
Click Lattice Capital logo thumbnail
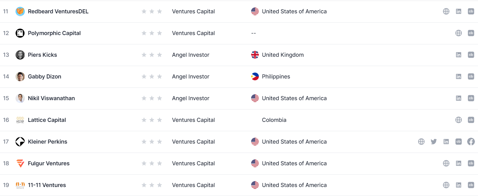pyautogui.click(x=20, y=120)
